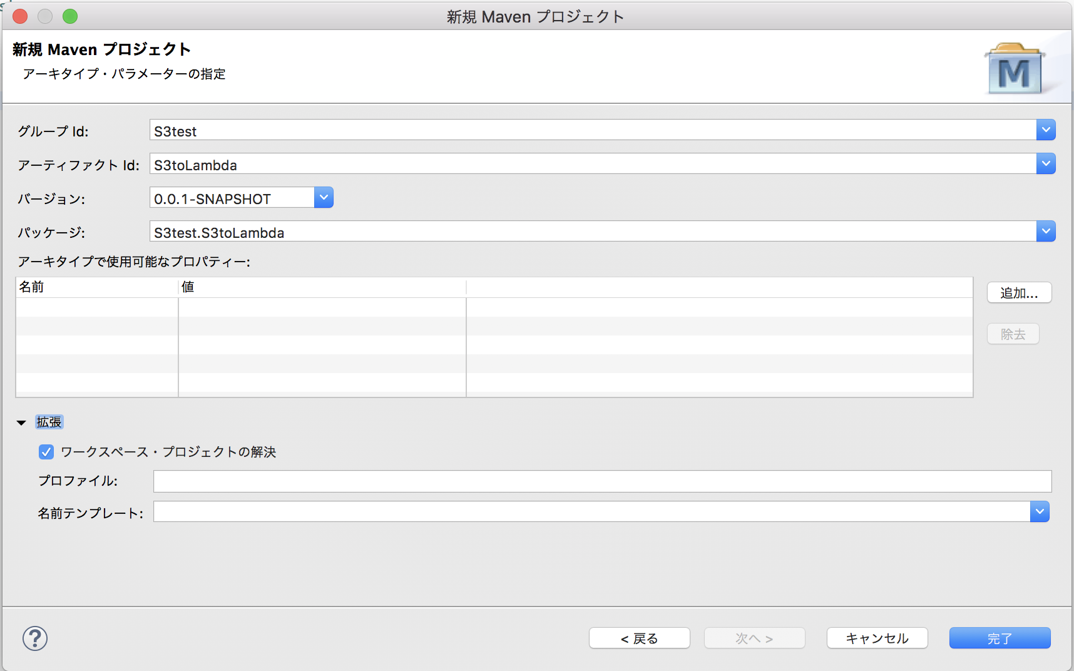The width and height of the screenshot is (1074, 671).
Task: Open the package dropdown arrow
Action: [1046, 232]
